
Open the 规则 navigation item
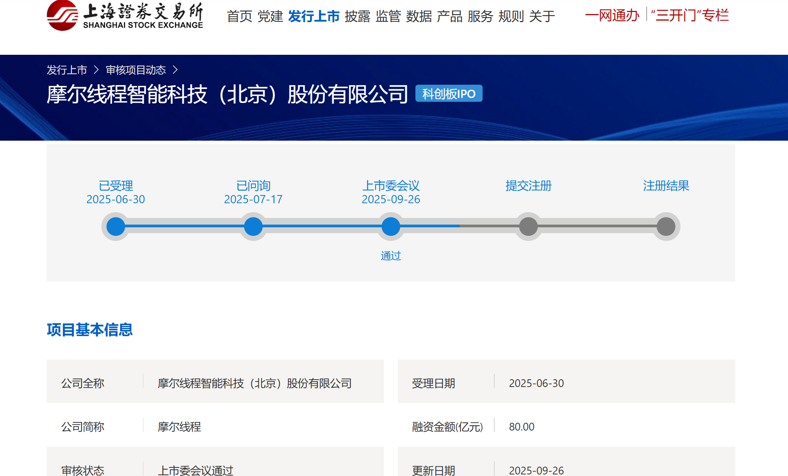[511, 16]
